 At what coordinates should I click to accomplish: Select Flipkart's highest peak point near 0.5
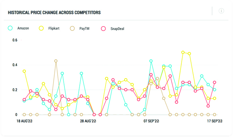click(183, 52)
